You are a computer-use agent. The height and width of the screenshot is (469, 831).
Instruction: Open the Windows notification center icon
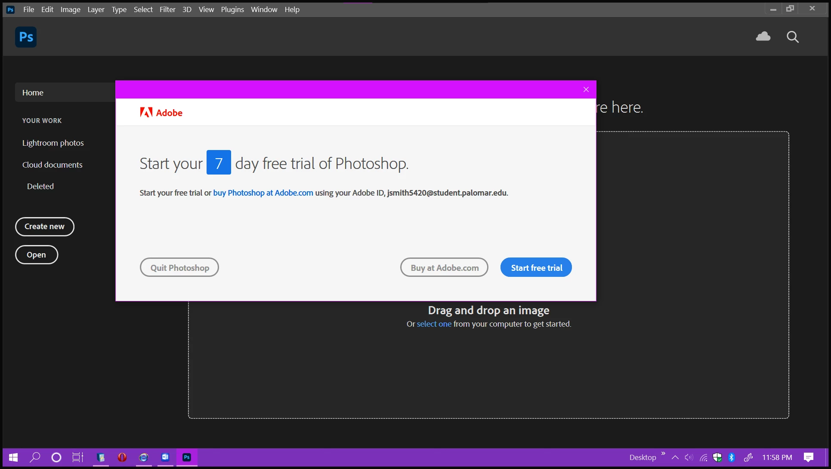click(x=809, y=457)
